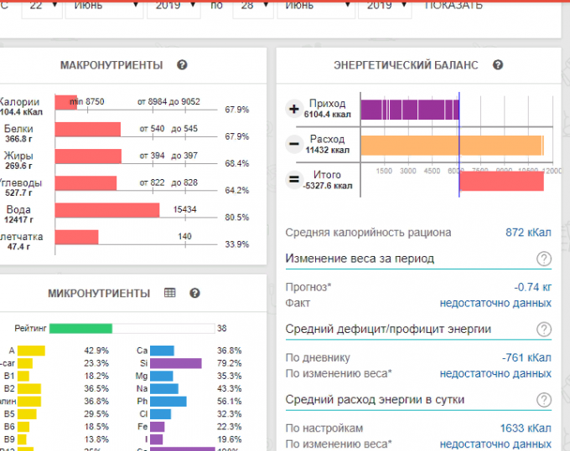This screenshot has width=570, height=451.
Task: Open help for Энергетический баланс panel
Action: point(498,65)
